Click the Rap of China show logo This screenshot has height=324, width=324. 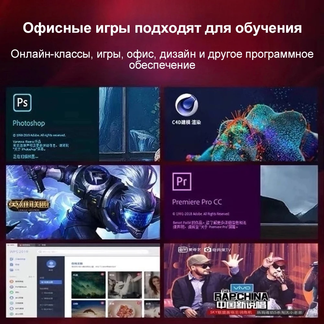241,300
